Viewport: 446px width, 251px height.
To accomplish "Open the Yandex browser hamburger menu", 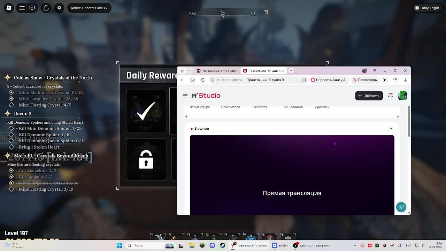I will coord(375,71).
